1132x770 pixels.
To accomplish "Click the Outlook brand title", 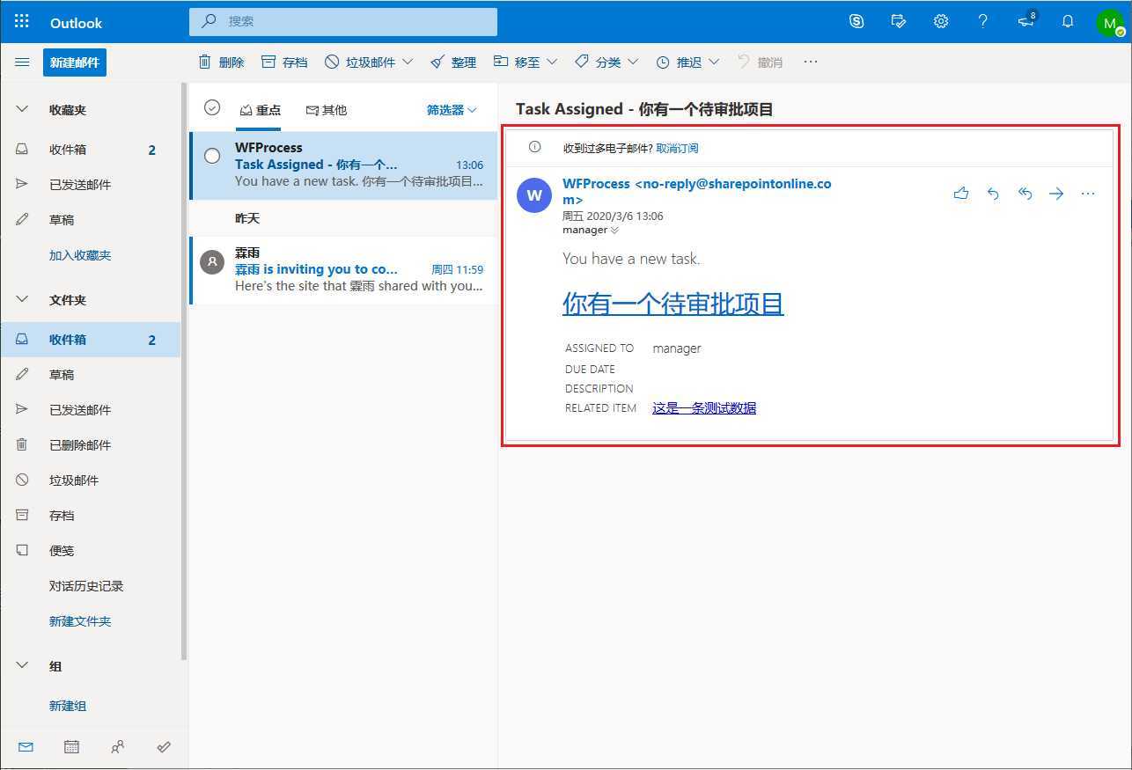I will (77, 23).
